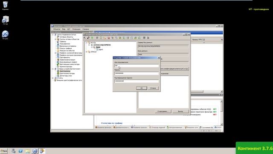Expand the Группы сетевых объектов node
The height and width of the screenshot is (154, 273).
55,39
